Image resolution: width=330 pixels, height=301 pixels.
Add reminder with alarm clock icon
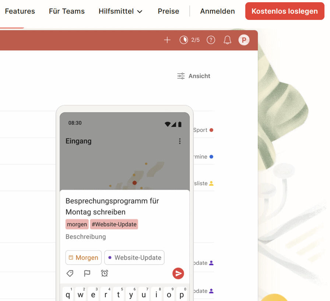(105, 273)
